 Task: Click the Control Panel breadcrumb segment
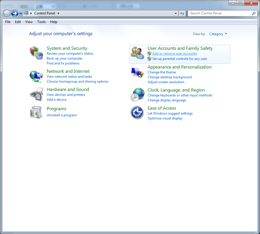pyautogui.click(x=45, y=13)
